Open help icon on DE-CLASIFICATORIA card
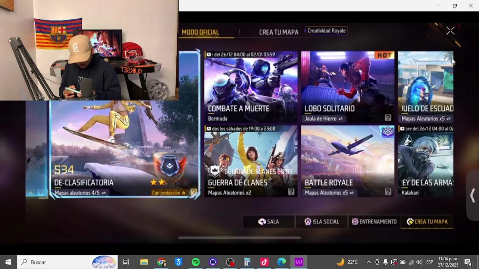Image resolution: width=479 pixels, height=269 pixels. [194, 192]
